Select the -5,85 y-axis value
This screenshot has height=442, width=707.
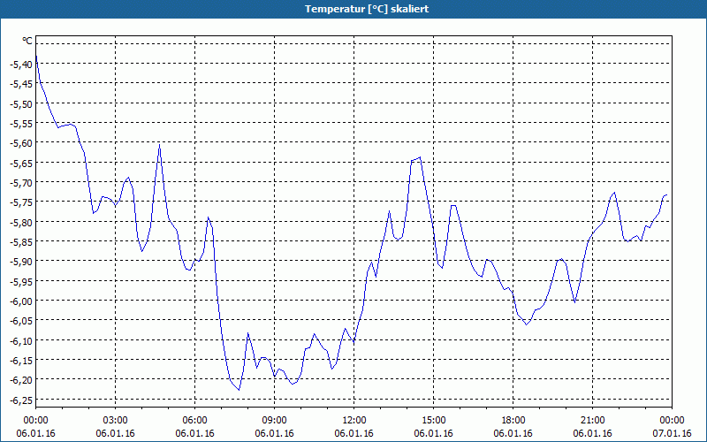[20, 241]
